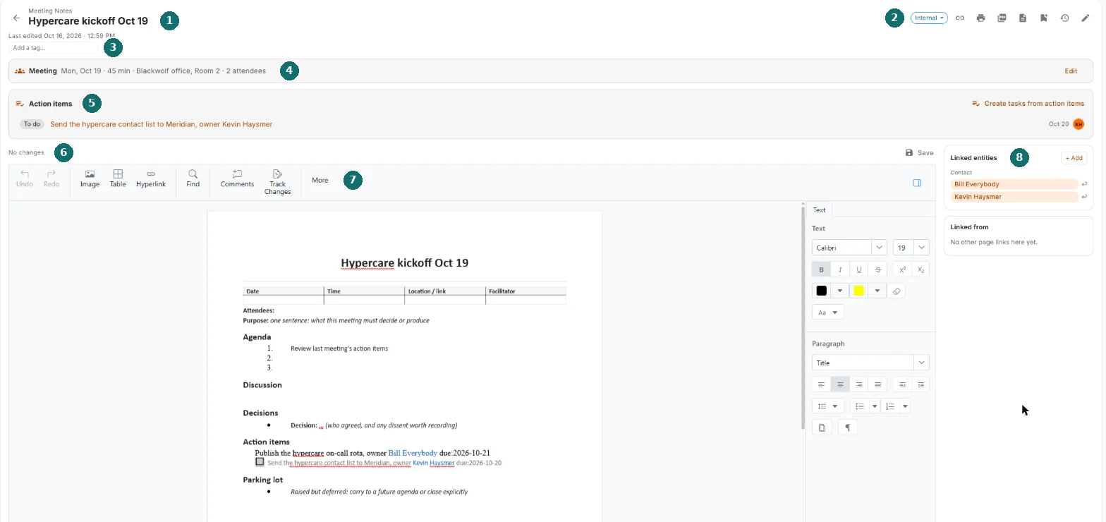Viewport: 1106px width, 522px height.
Task: Select the Text tab in properties panel
Action: (x=819, y=210)
